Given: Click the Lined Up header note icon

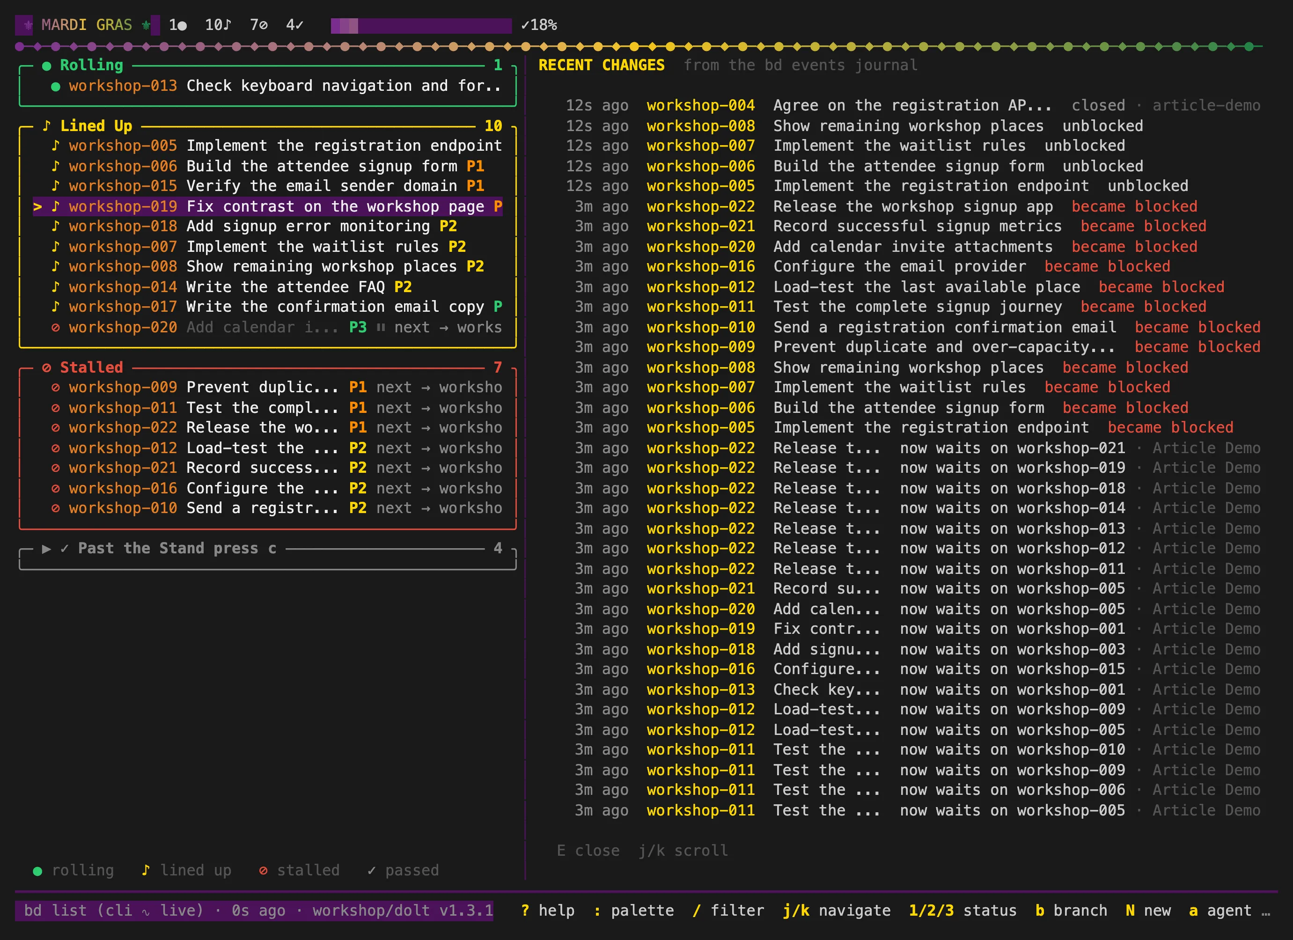Looking at the screenshot, I should coord(47,126).
